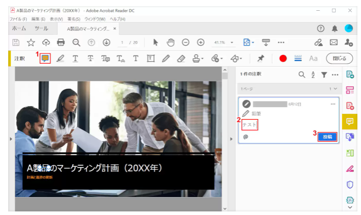Select the hand pan tool
361x215 pixels.
pyautogui.click(x=171, y=43)
